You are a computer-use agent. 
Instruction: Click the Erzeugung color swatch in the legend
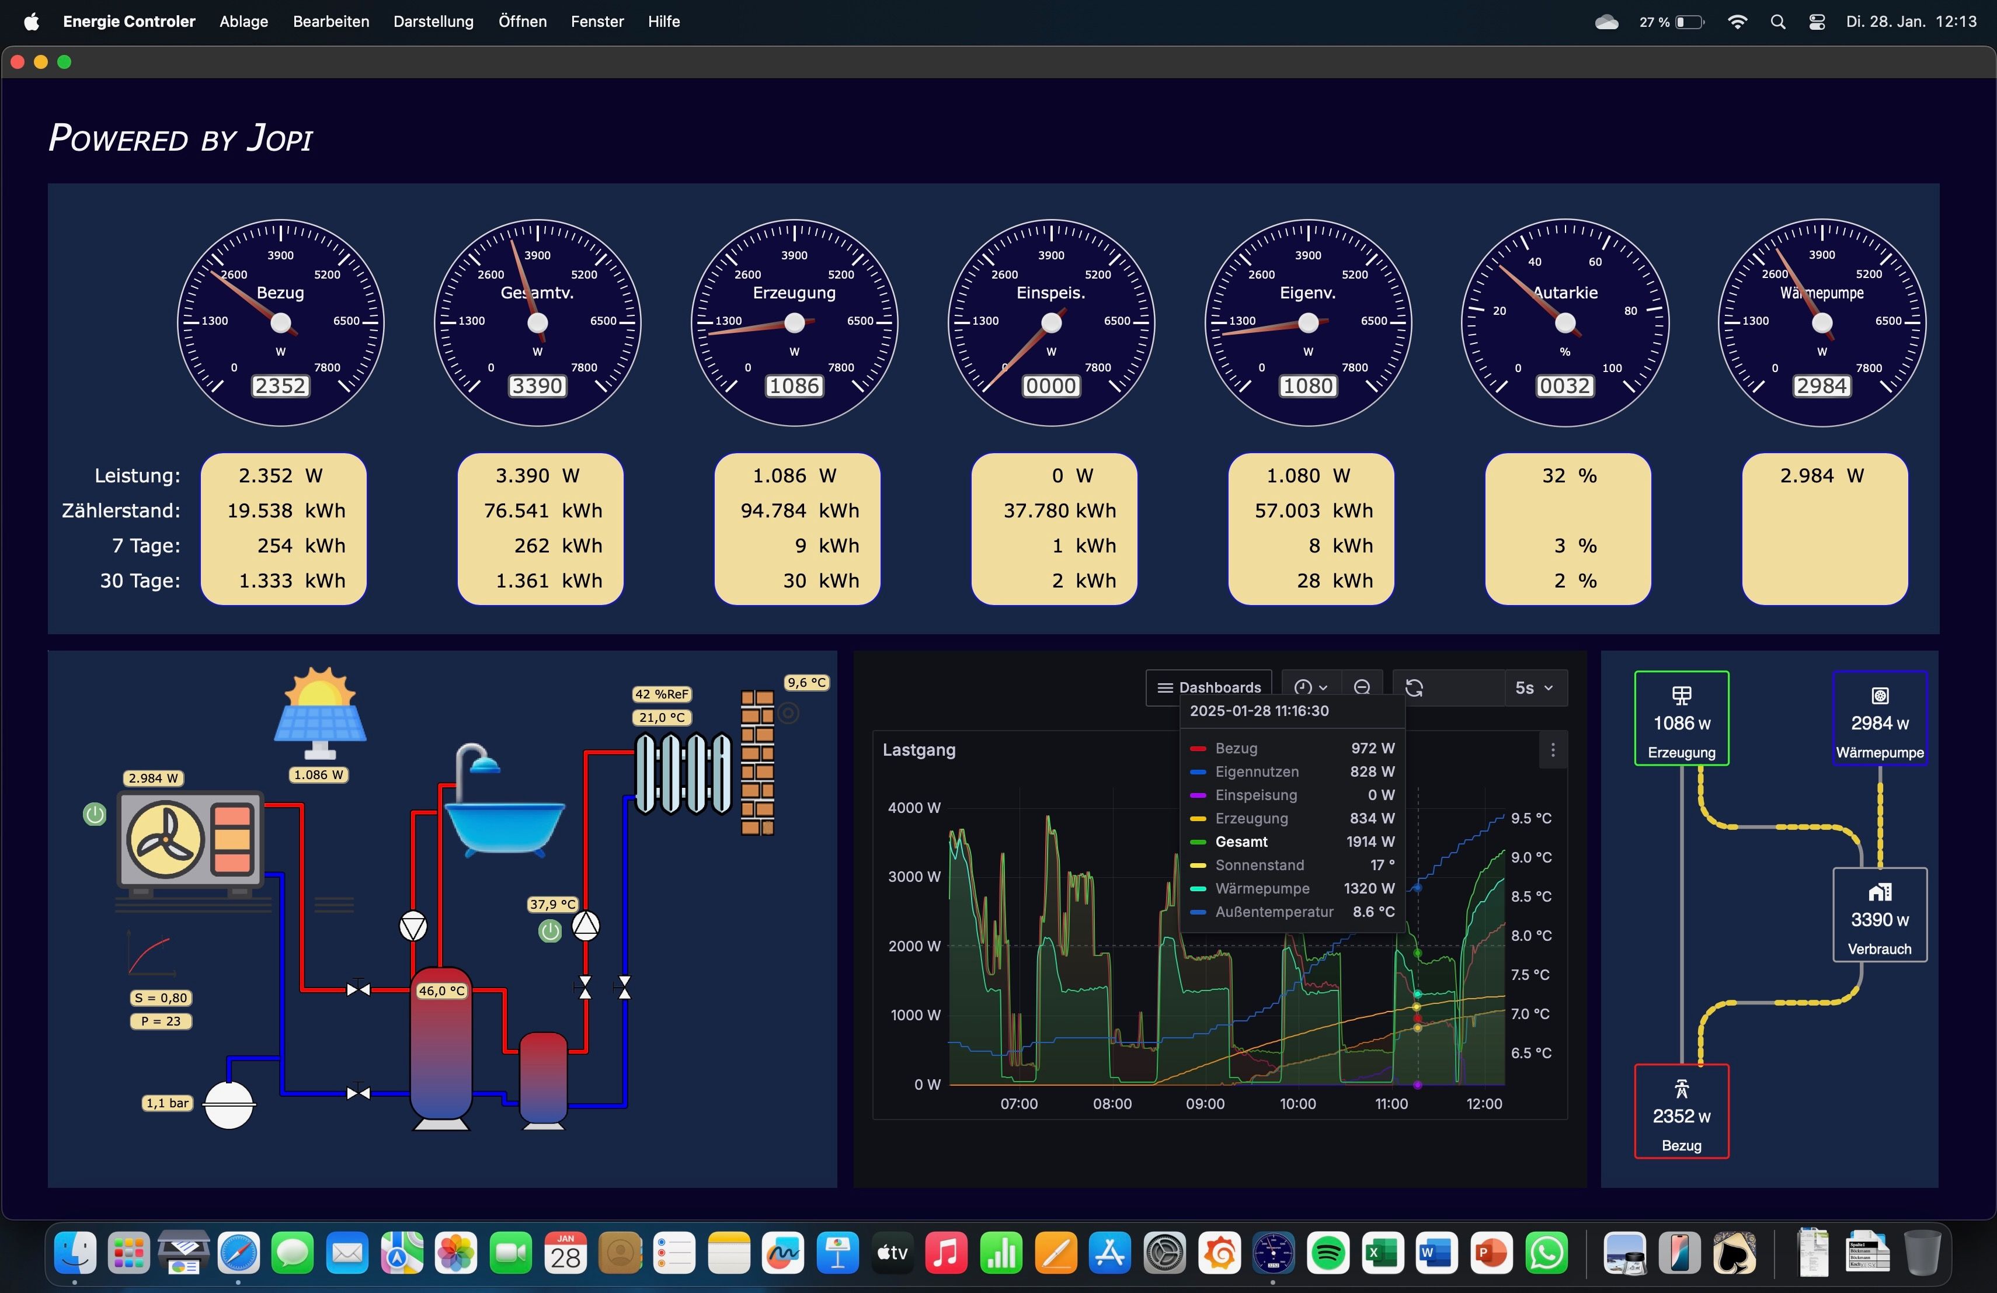pos(1199,818)
